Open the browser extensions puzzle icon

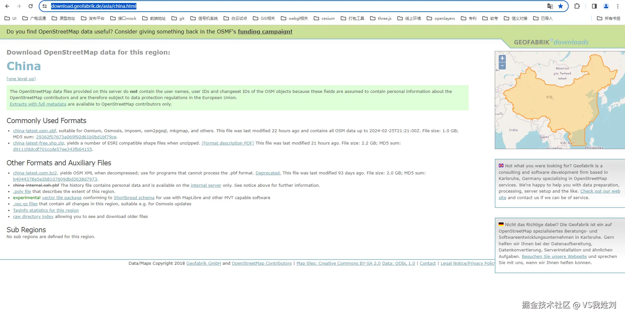point(577,6)
